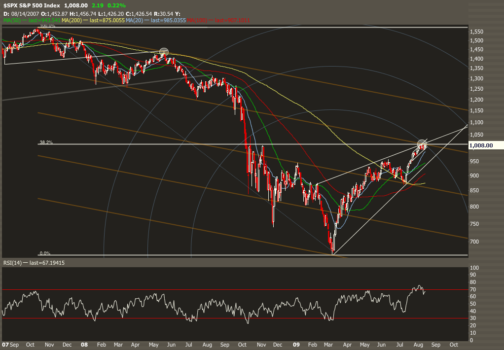Screen dimensions: 504x350
Task: Select the MA(50) green legend entry
Action: point(32,20)
